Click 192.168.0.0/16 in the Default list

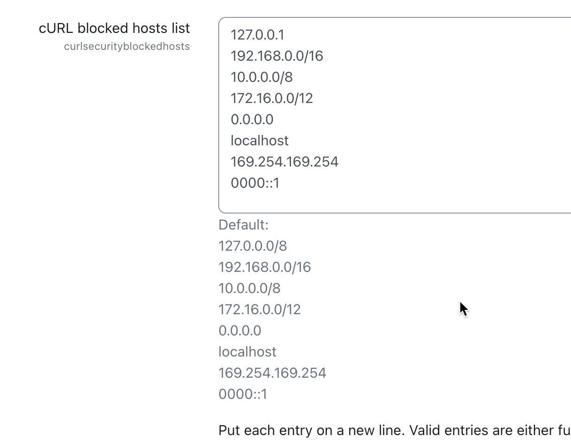[x=265, y=267]
